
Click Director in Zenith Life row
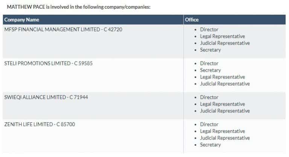coord(209,124)
